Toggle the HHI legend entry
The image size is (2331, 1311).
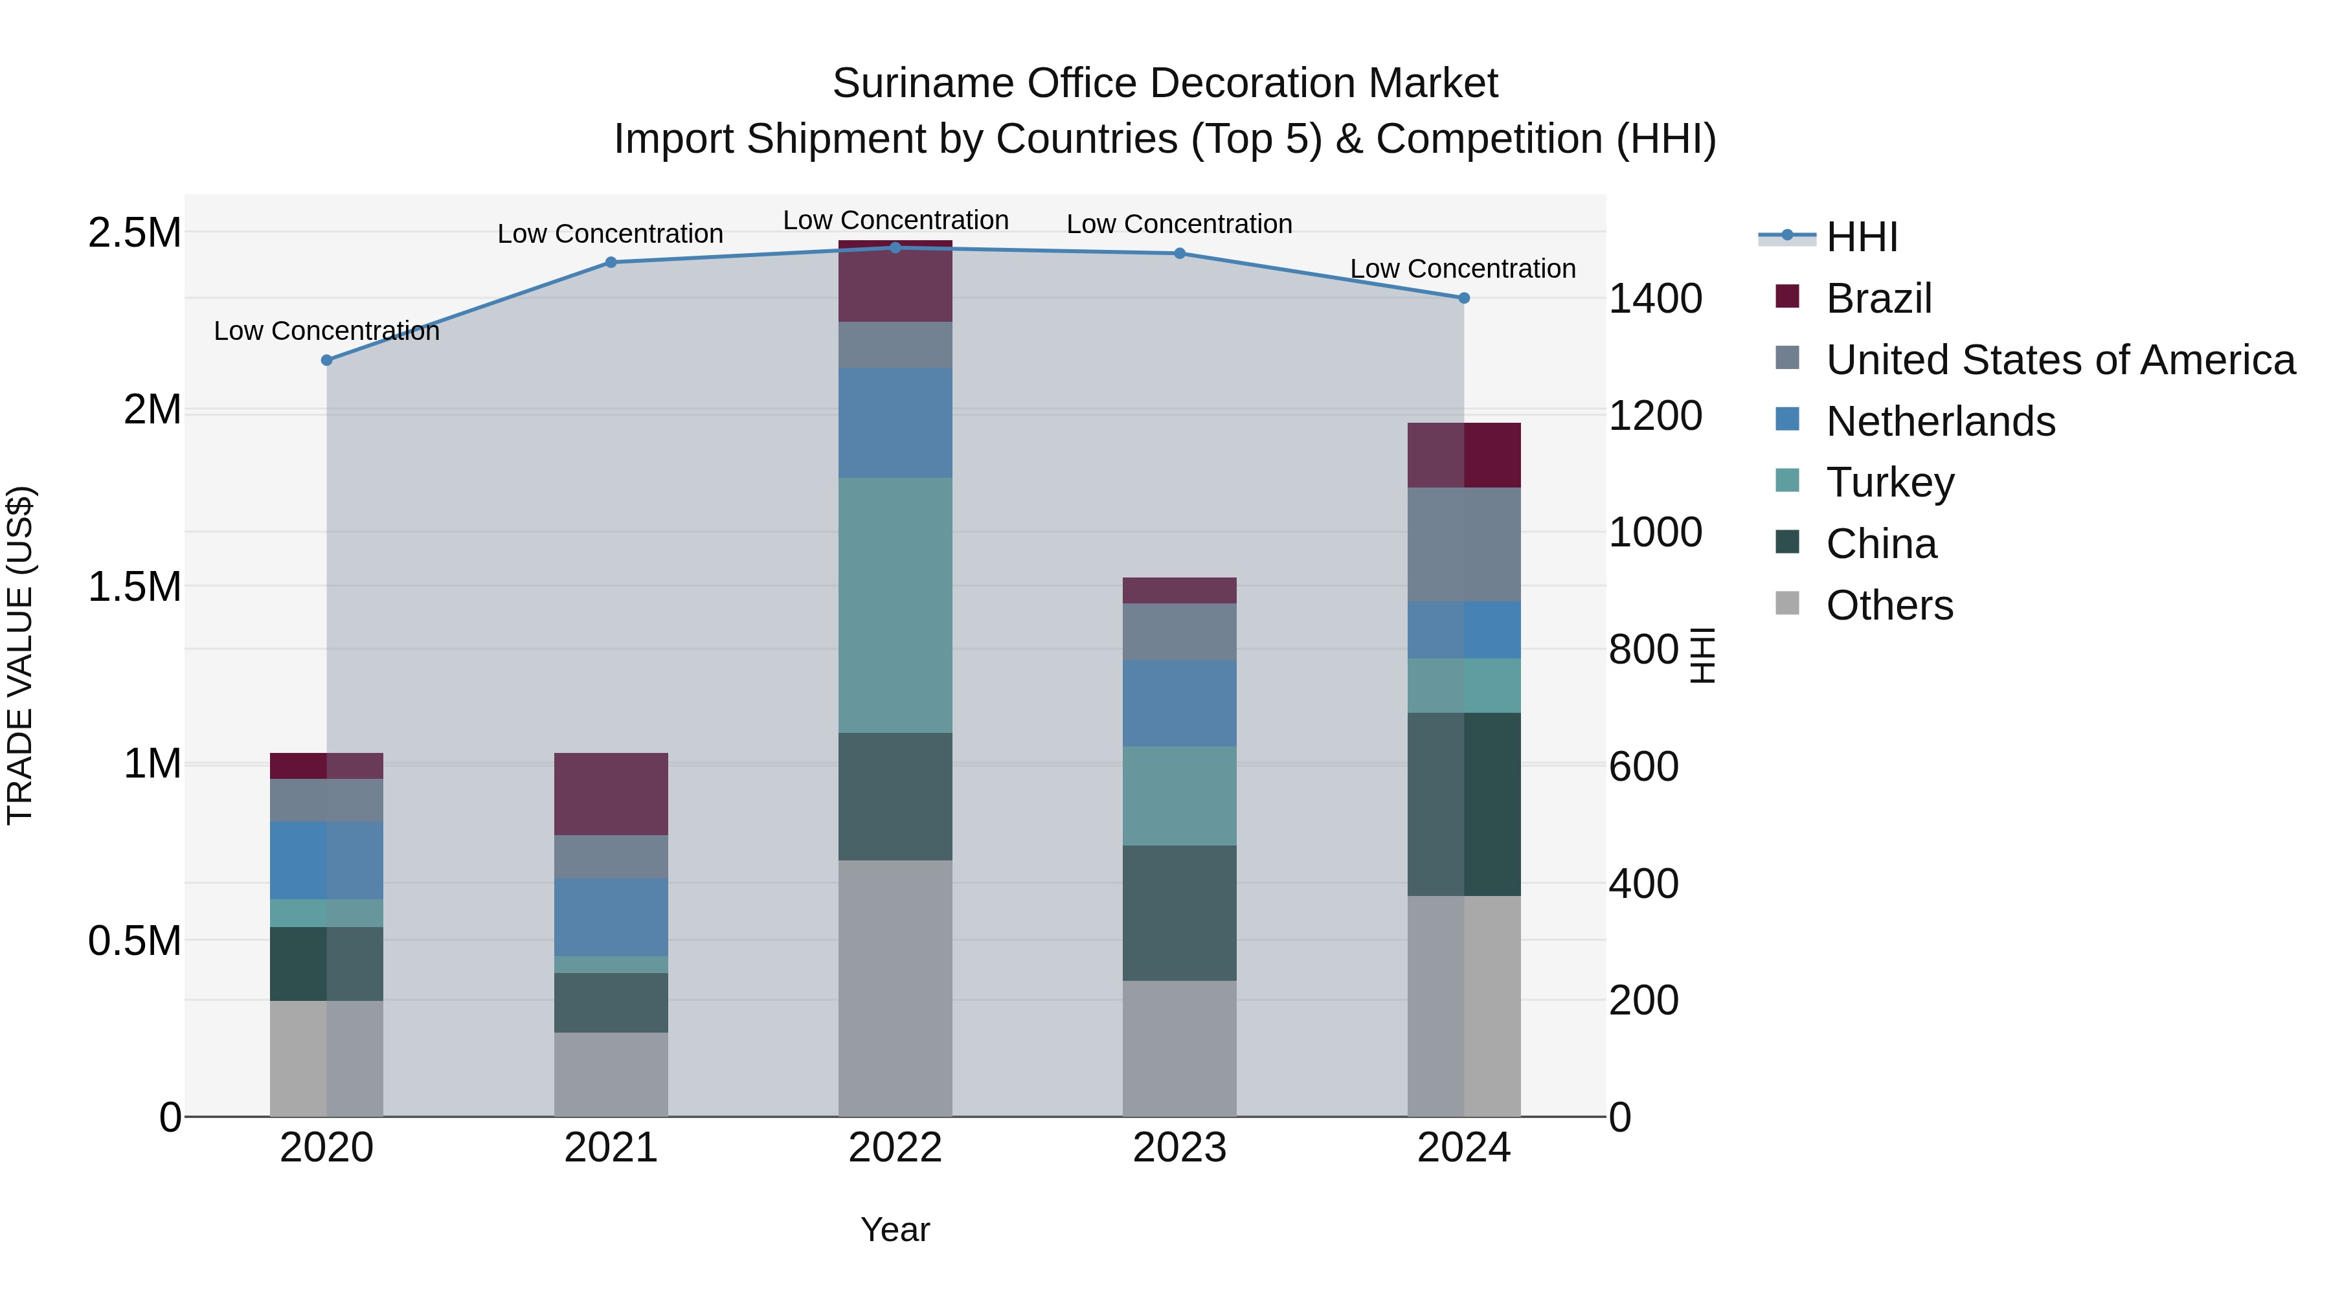click(1828, 237)
